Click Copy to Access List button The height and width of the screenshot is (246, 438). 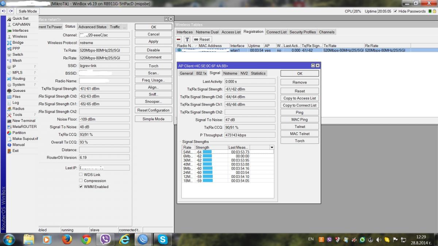click(x=300, y=98)
